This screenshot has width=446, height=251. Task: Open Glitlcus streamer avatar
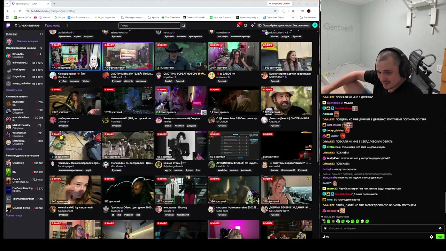[x=53, y=120]
